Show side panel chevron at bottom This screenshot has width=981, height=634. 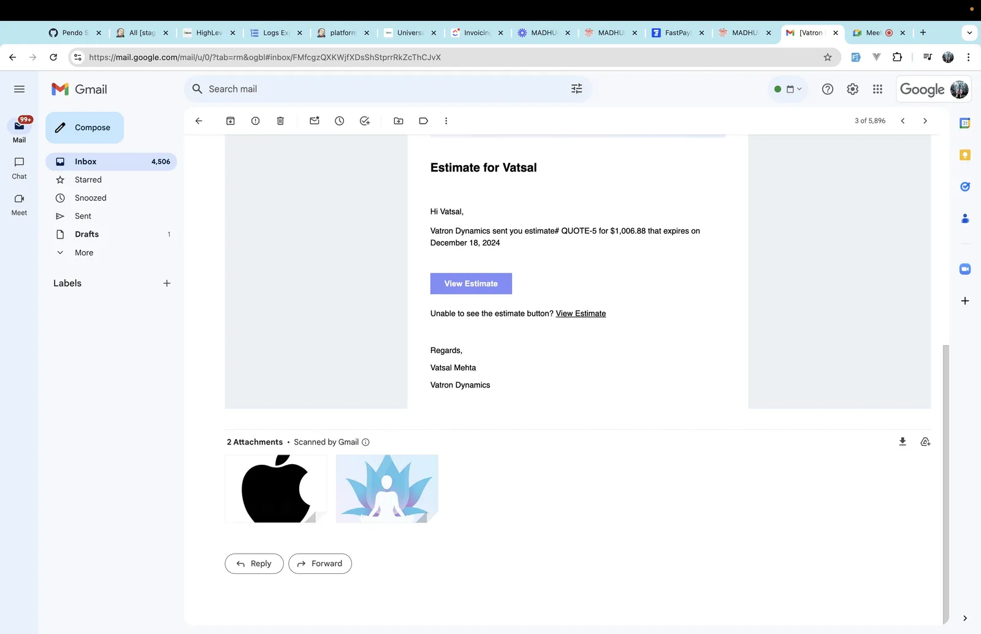(965, 618)
